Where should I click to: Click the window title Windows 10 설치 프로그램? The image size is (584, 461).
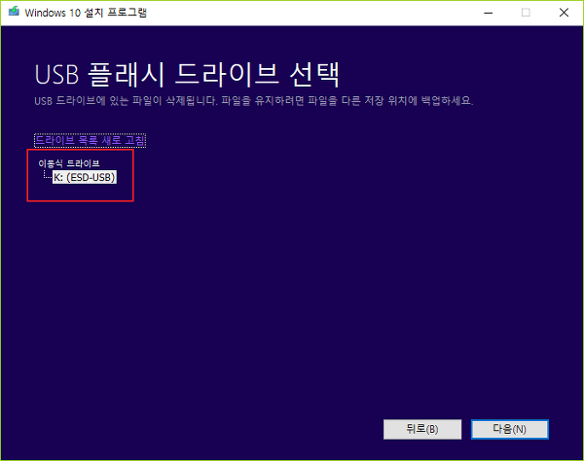tap(86, 13)
